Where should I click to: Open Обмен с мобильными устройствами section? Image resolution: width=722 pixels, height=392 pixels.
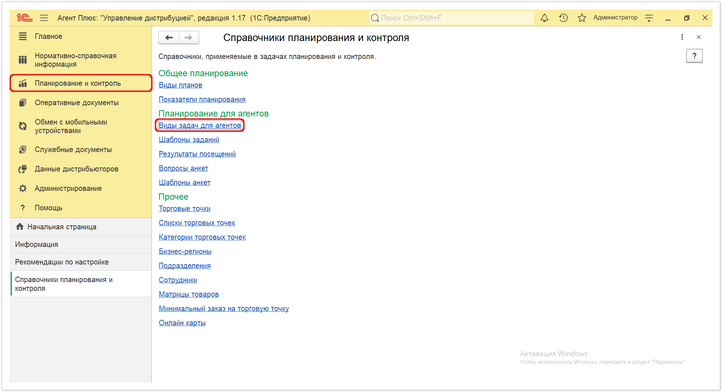click(x=81, y=126)
